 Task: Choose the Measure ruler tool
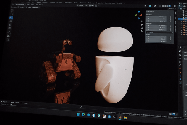coord(8,36)
